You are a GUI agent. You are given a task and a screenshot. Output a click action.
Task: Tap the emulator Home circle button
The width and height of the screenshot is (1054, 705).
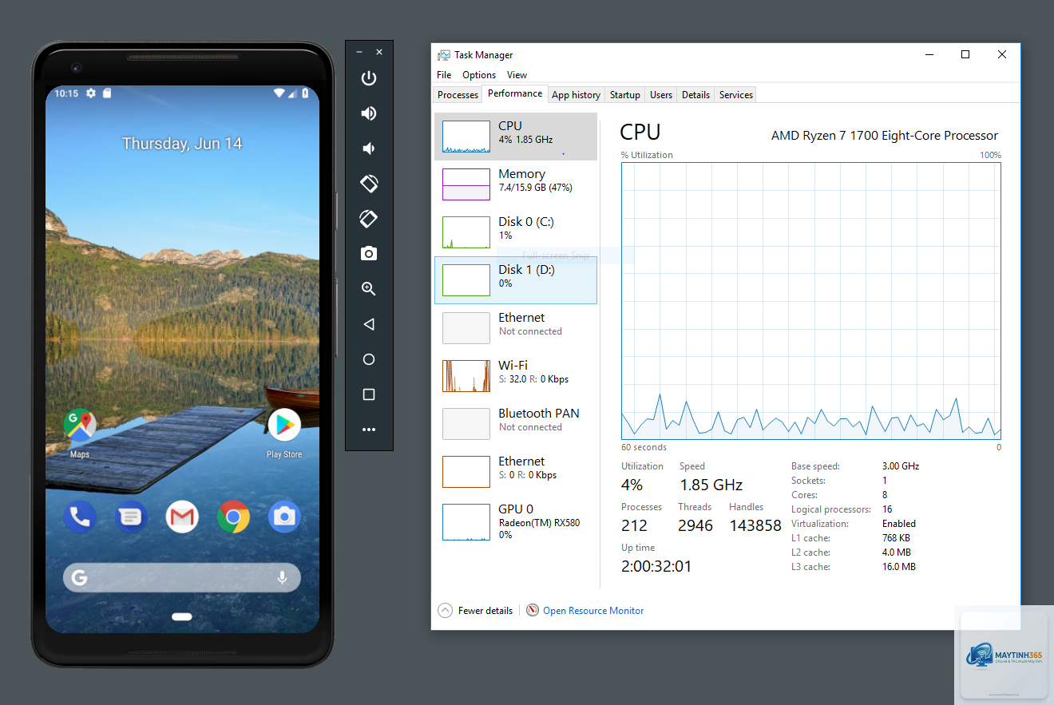(x=369, y=359)
